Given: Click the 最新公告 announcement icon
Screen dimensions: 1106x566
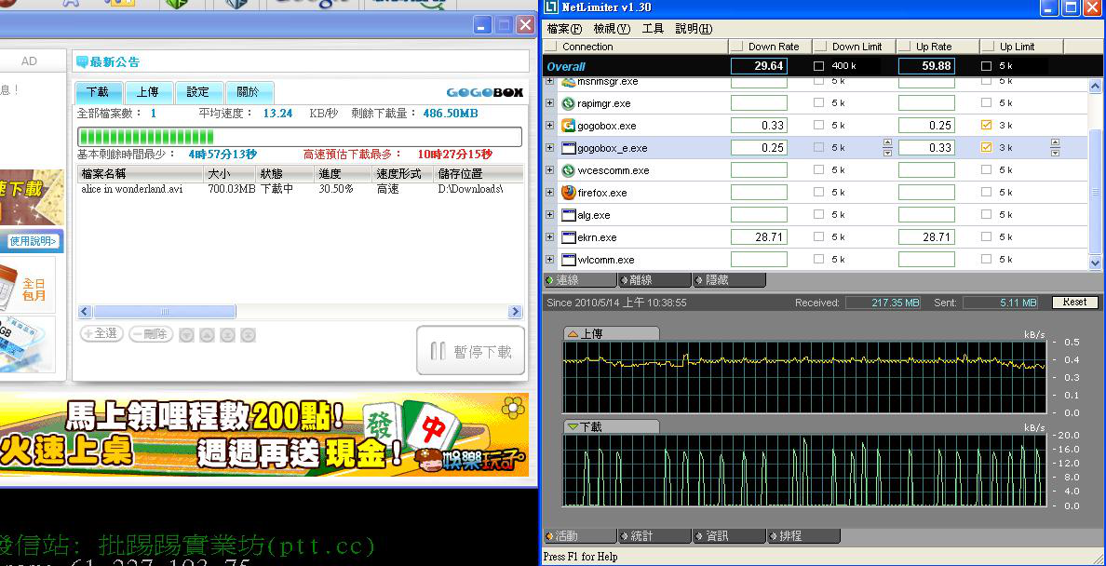Looking at the screenshot, I should pyautogui.click(x=82, y=62).
